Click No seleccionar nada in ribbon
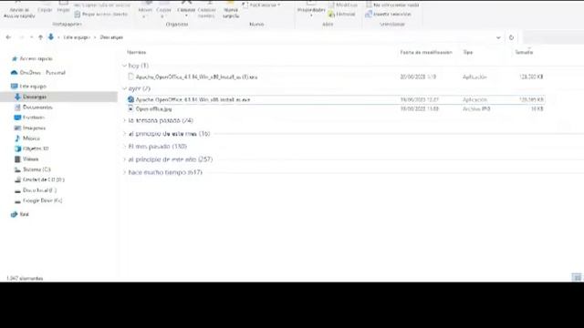 coord(392,5)
